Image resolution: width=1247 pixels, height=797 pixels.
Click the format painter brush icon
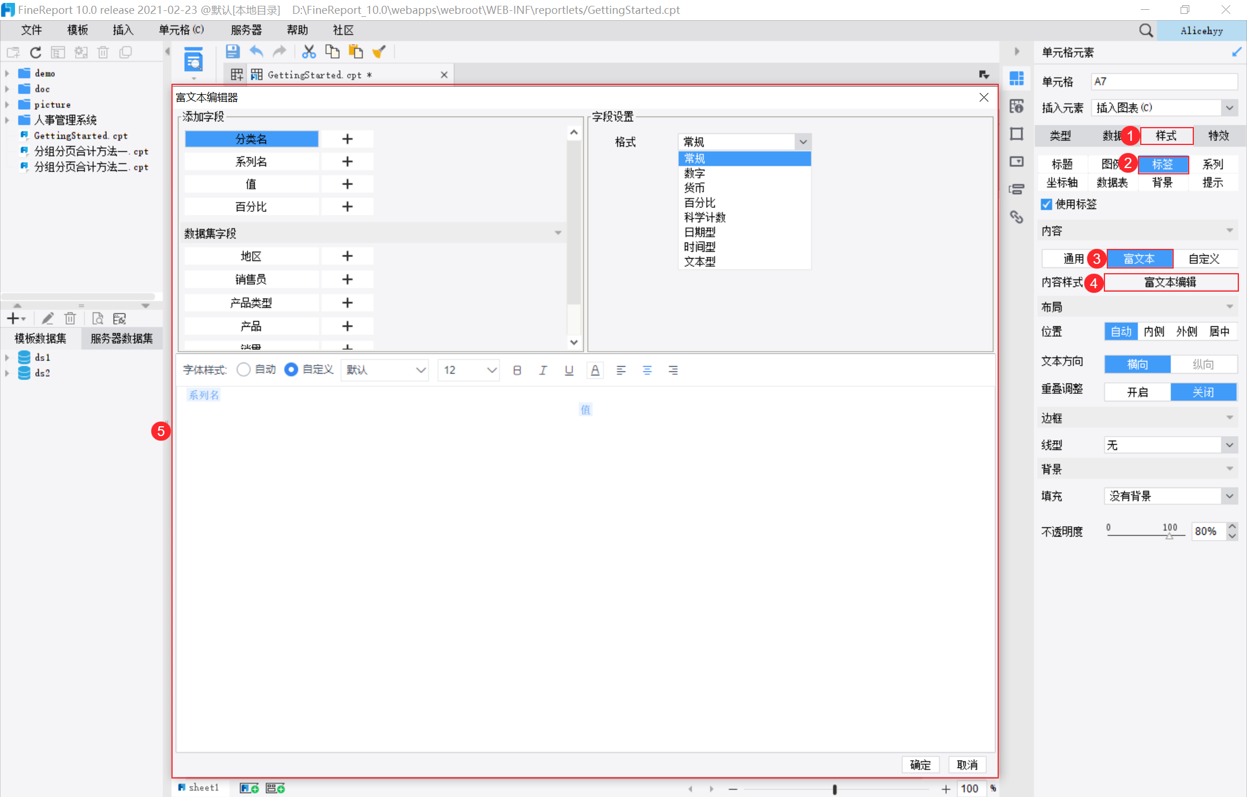click(379, 52)
